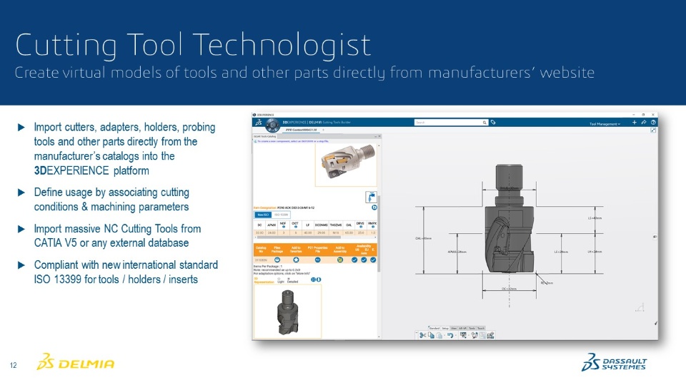Click the cutter product photo thumbnail
This screenshot has height=385, width=686.
(x=346, y=165)
